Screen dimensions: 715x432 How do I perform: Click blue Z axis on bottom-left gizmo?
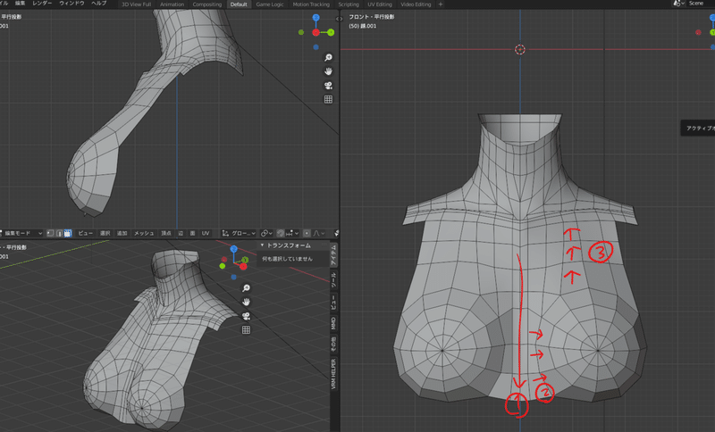(233, 249)
